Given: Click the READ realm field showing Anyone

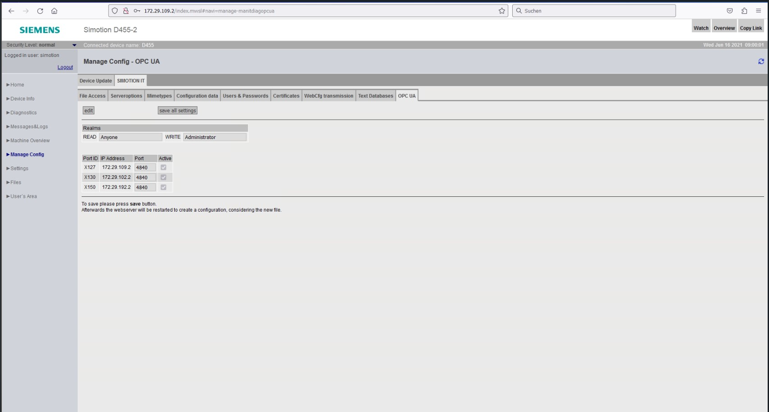Looking at the screenshot, I should click(x=130, y=137).
